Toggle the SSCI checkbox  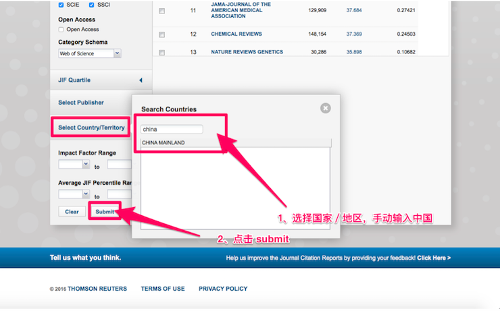click(93, 5)
